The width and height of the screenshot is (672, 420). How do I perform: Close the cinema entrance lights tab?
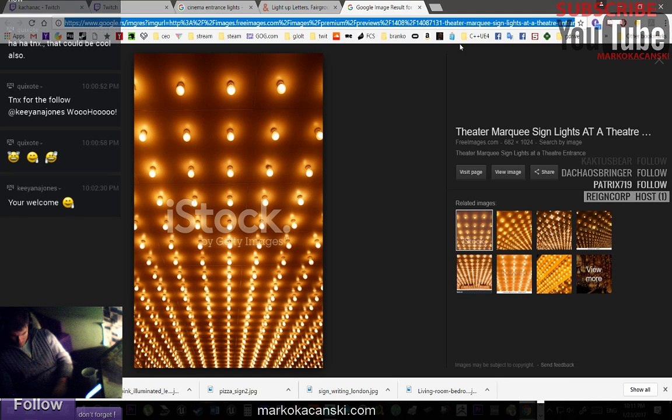[251, 7]
